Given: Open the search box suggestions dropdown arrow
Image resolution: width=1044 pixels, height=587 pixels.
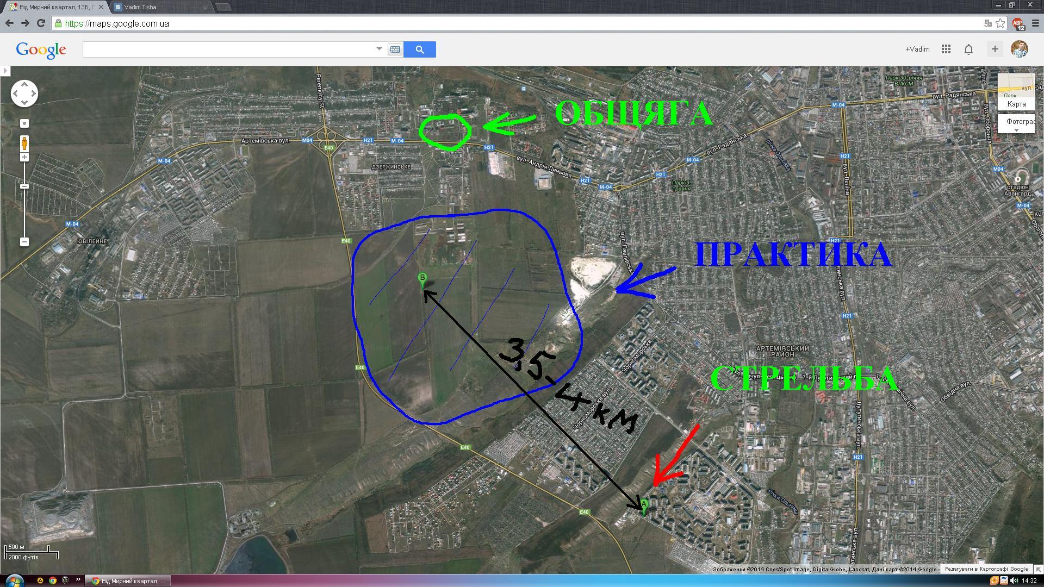Looking at the screenshot, I should click(379, 49).
